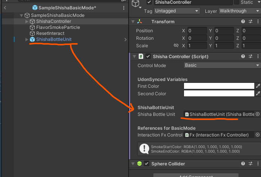The image size is (261, 177).
Task: Click the object name field ShishaController
Action: (x=193, y=2)
